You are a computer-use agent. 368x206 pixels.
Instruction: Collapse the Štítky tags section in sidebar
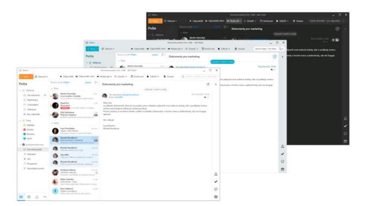(x=21, y=121)
